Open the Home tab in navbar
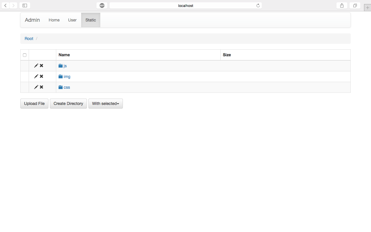 click(x=54, y=20)
